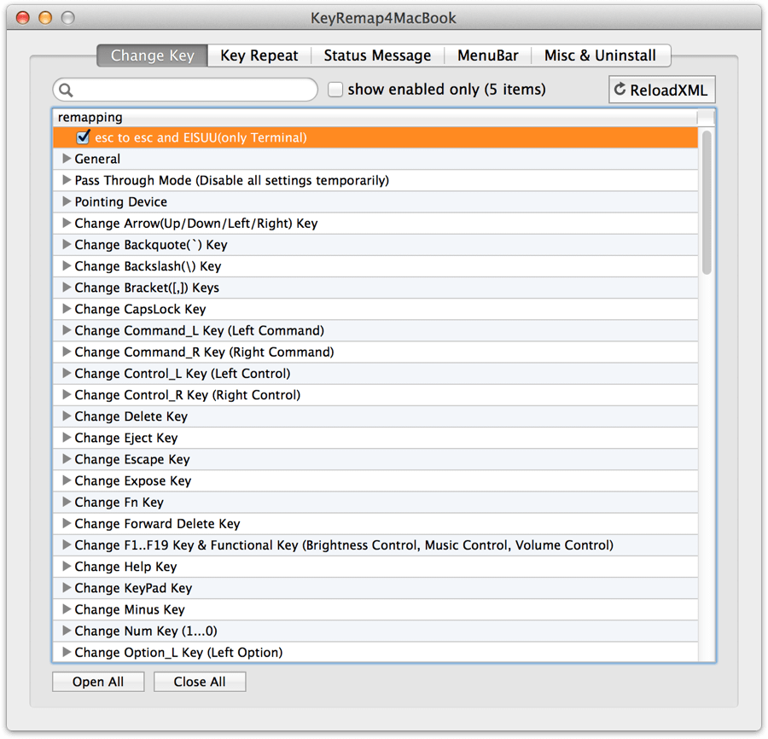Select Change Expose Key row

tap(375, 481)
